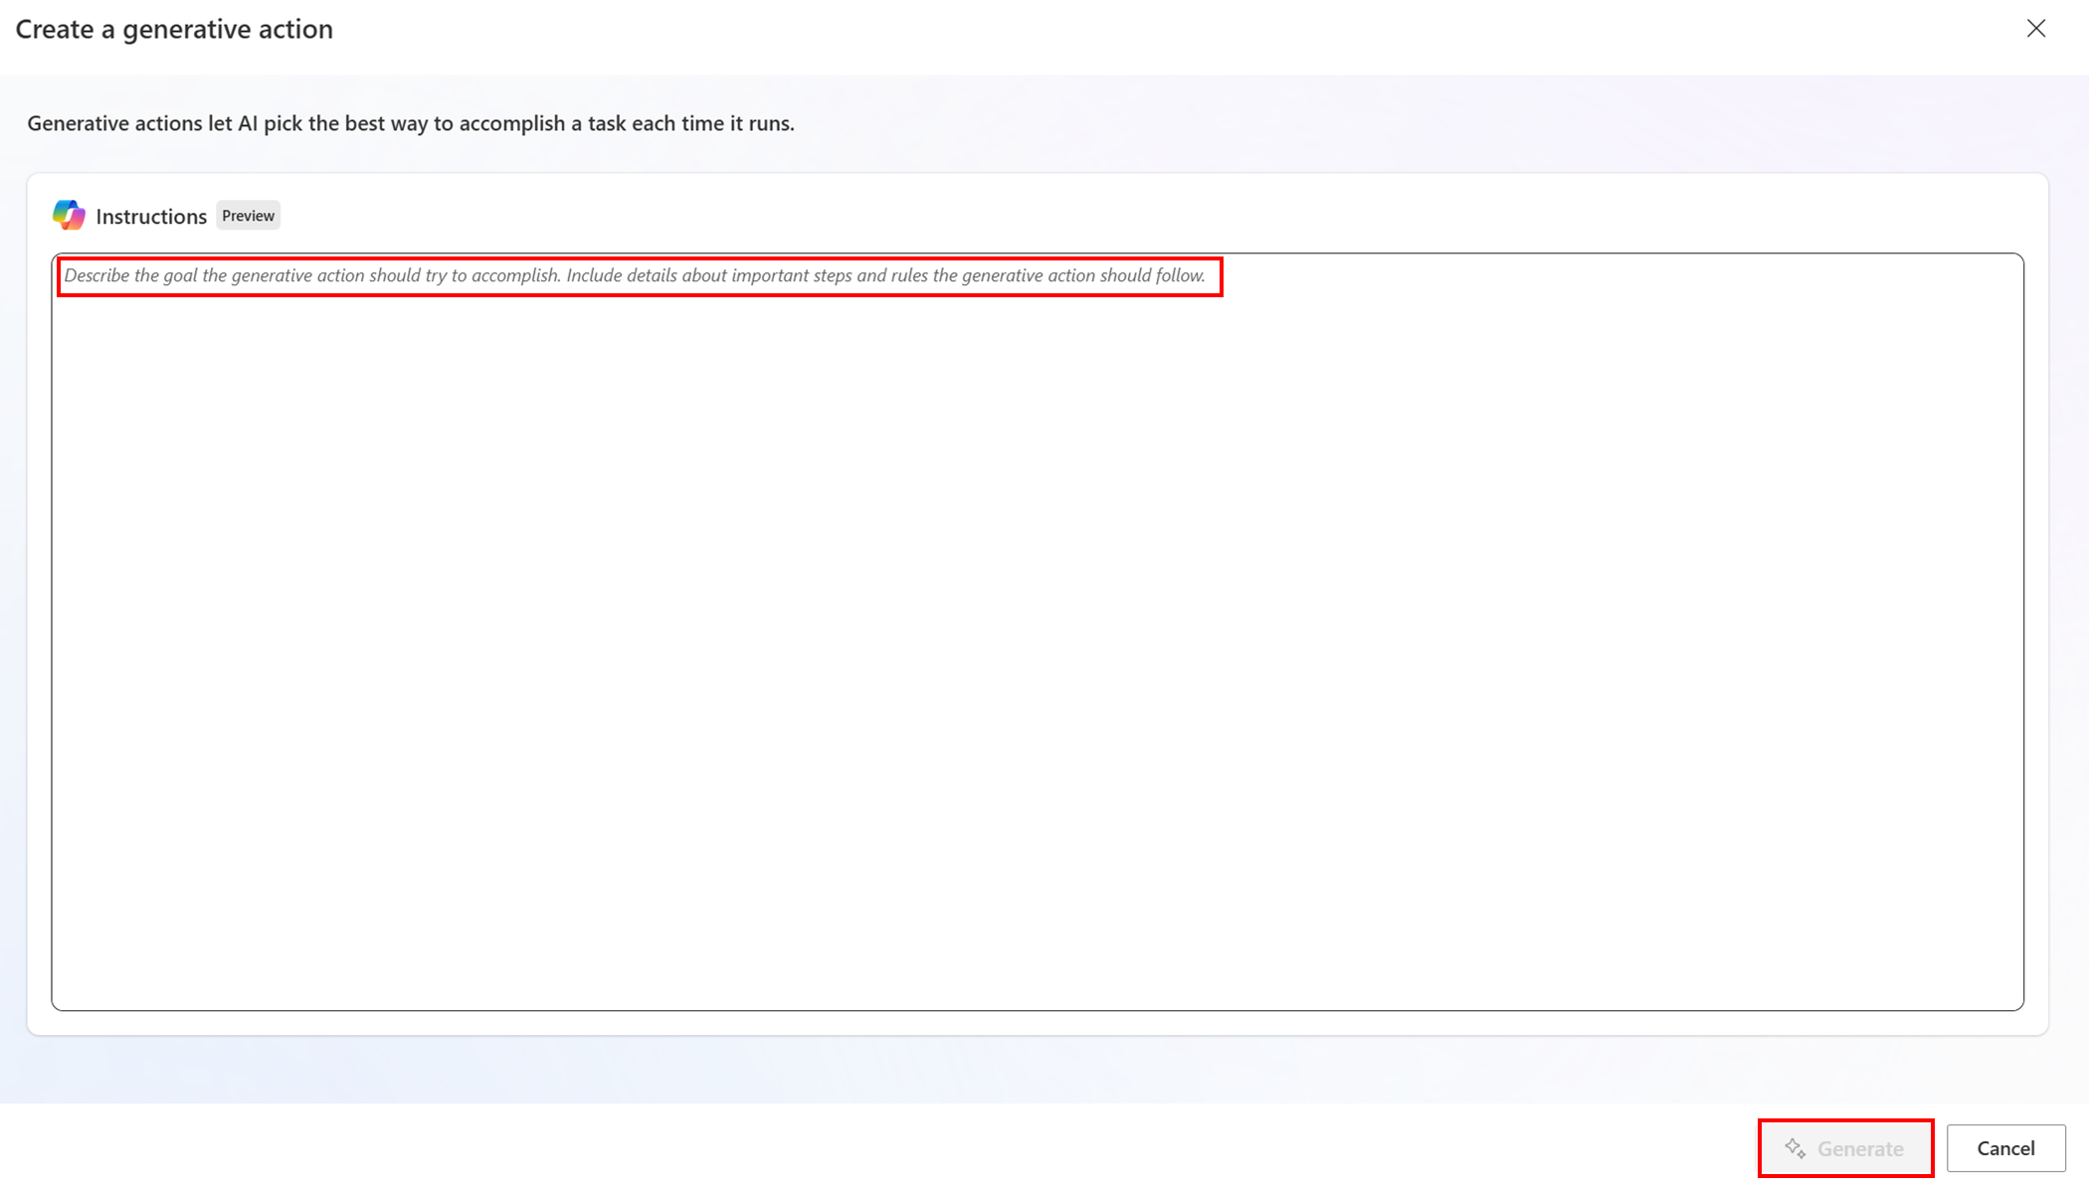This screenshot has height=1189, width=2089.
Task: Click the Preview label text
Action: pos(247,215)
